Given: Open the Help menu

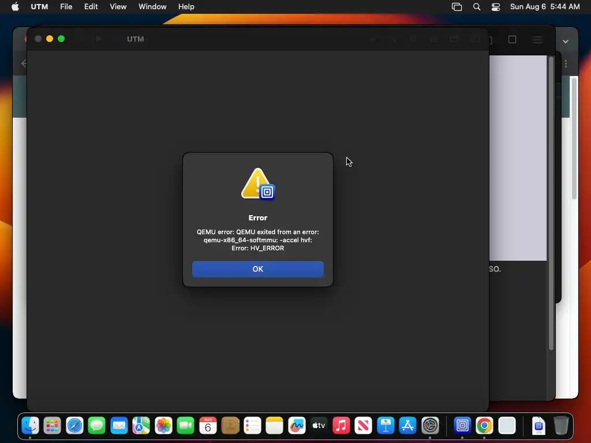Looking at the screenshot, I should click(186, 7).
